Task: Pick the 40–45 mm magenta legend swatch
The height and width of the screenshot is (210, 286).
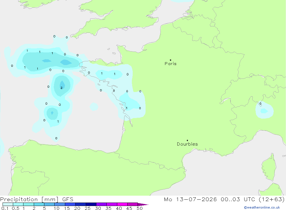Action: (122, 204)
